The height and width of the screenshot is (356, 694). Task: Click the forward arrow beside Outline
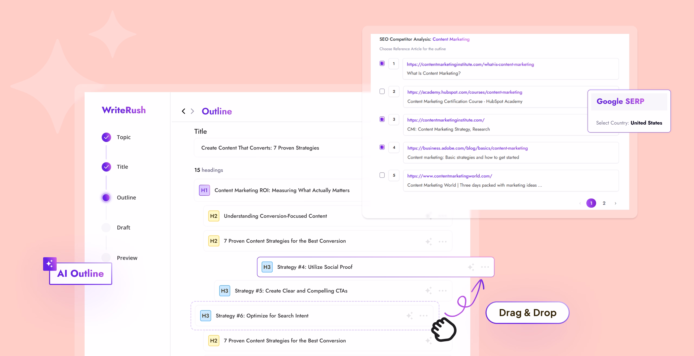pos(192,111)
